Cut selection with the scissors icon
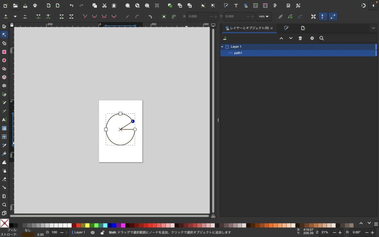This screenshot has width=379, height=237. point(104,6)
